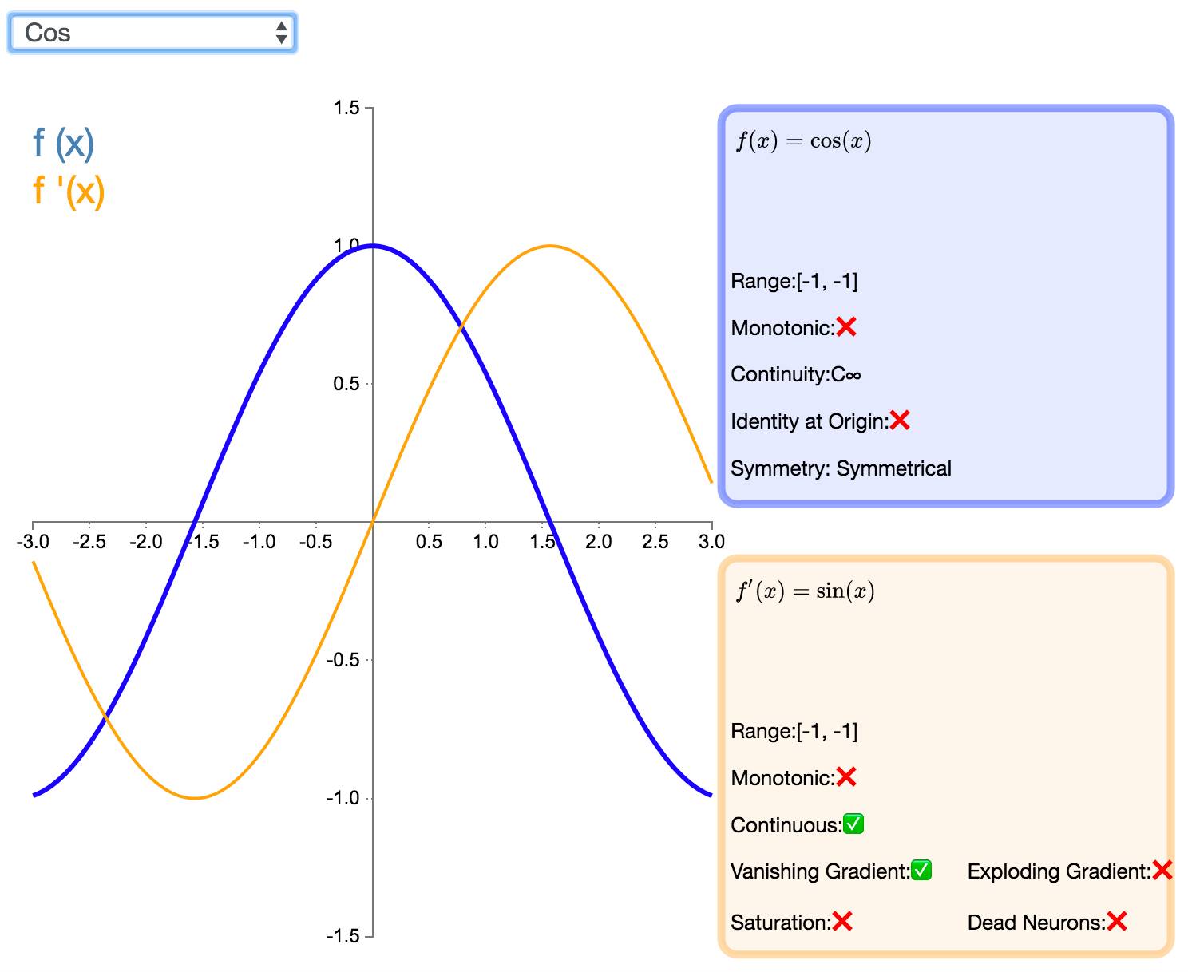Click the dropdown's up-down arrow indicator

pyautogui.click(x=281, y=34)
